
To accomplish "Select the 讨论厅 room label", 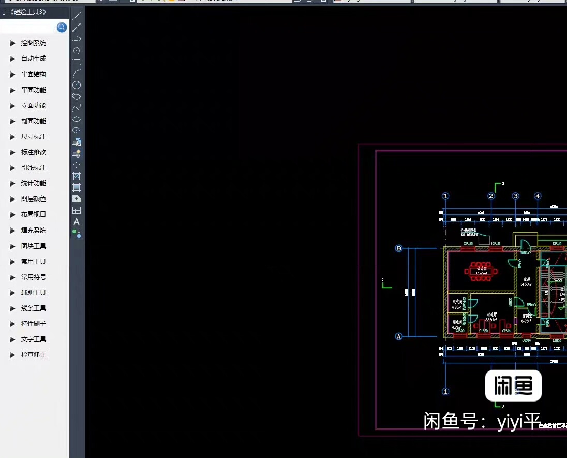I will coord(491,314).
